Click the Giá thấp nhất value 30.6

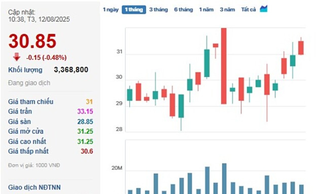[x=87, y=151]
